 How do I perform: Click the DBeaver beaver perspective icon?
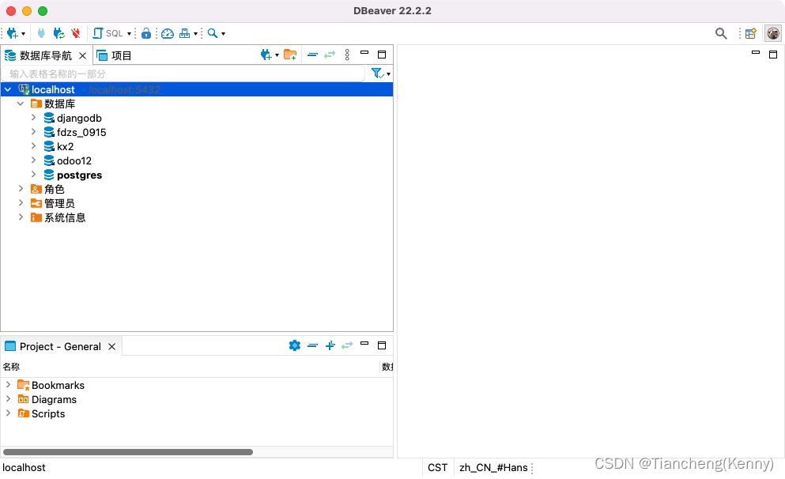coord(773,33)
